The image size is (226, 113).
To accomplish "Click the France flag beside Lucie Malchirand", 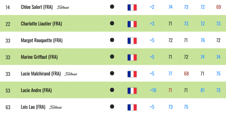I will click(132, 74).
